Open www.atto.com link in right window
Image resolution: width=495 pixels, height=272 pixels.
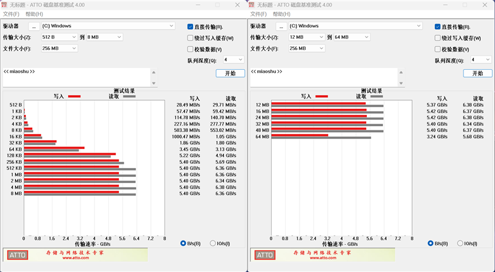(322, 258)
